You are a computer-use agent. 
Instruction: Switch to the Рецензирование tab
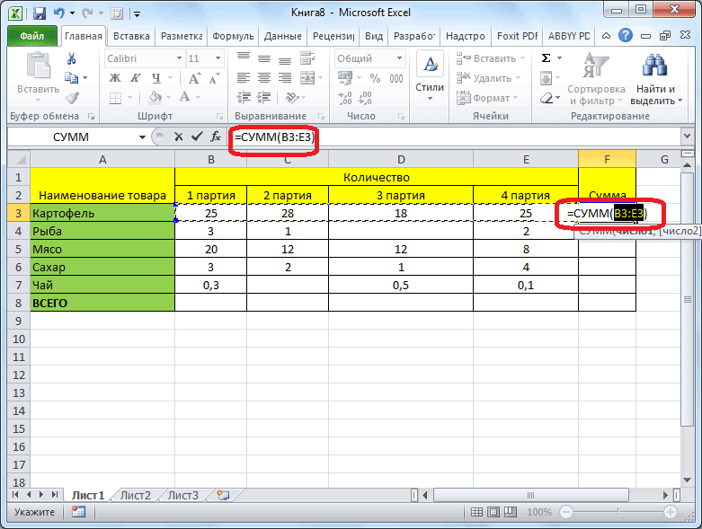tap(333, 36)
